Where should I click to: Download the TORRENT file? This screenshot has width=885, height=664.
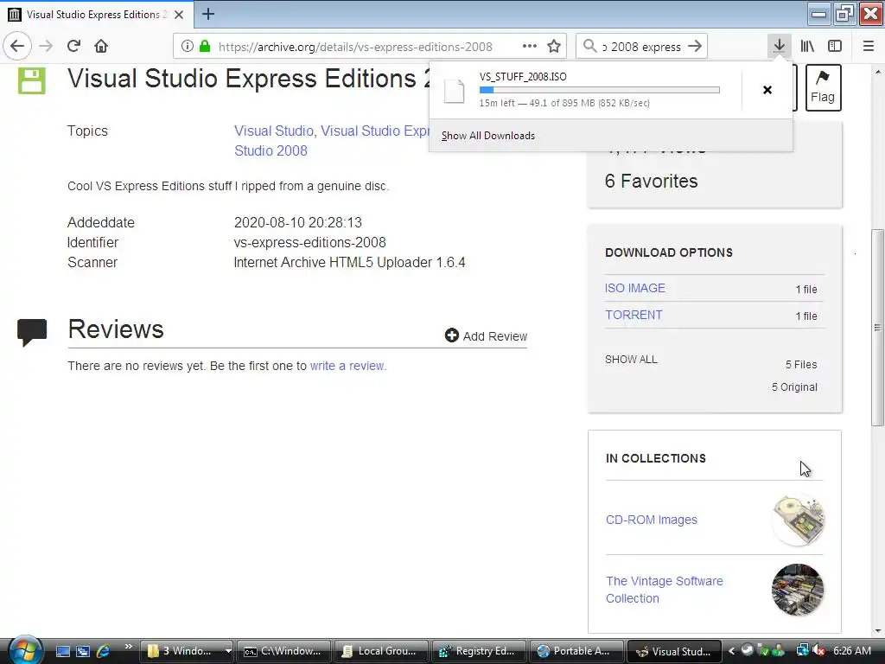[634, 315]
